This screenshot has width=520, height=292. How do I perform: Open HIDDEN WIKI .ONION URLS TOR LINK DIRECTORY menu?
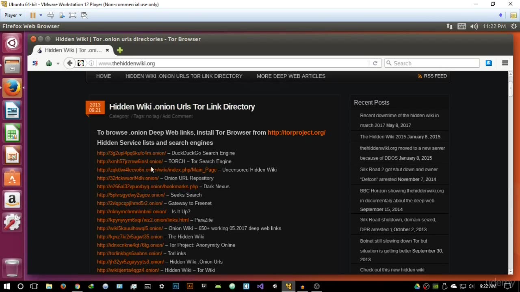coord(184,76)
